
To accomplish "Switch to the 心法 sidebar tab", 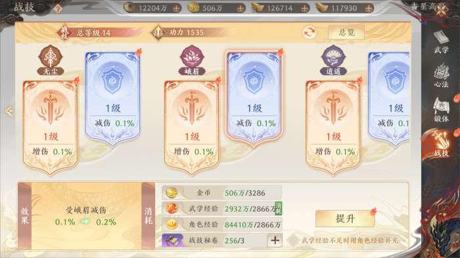I will (441, 75).
